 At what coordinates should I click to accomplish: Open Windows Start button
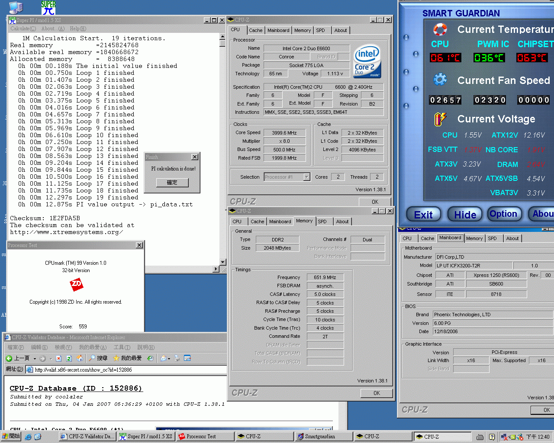tap(11, 437)
